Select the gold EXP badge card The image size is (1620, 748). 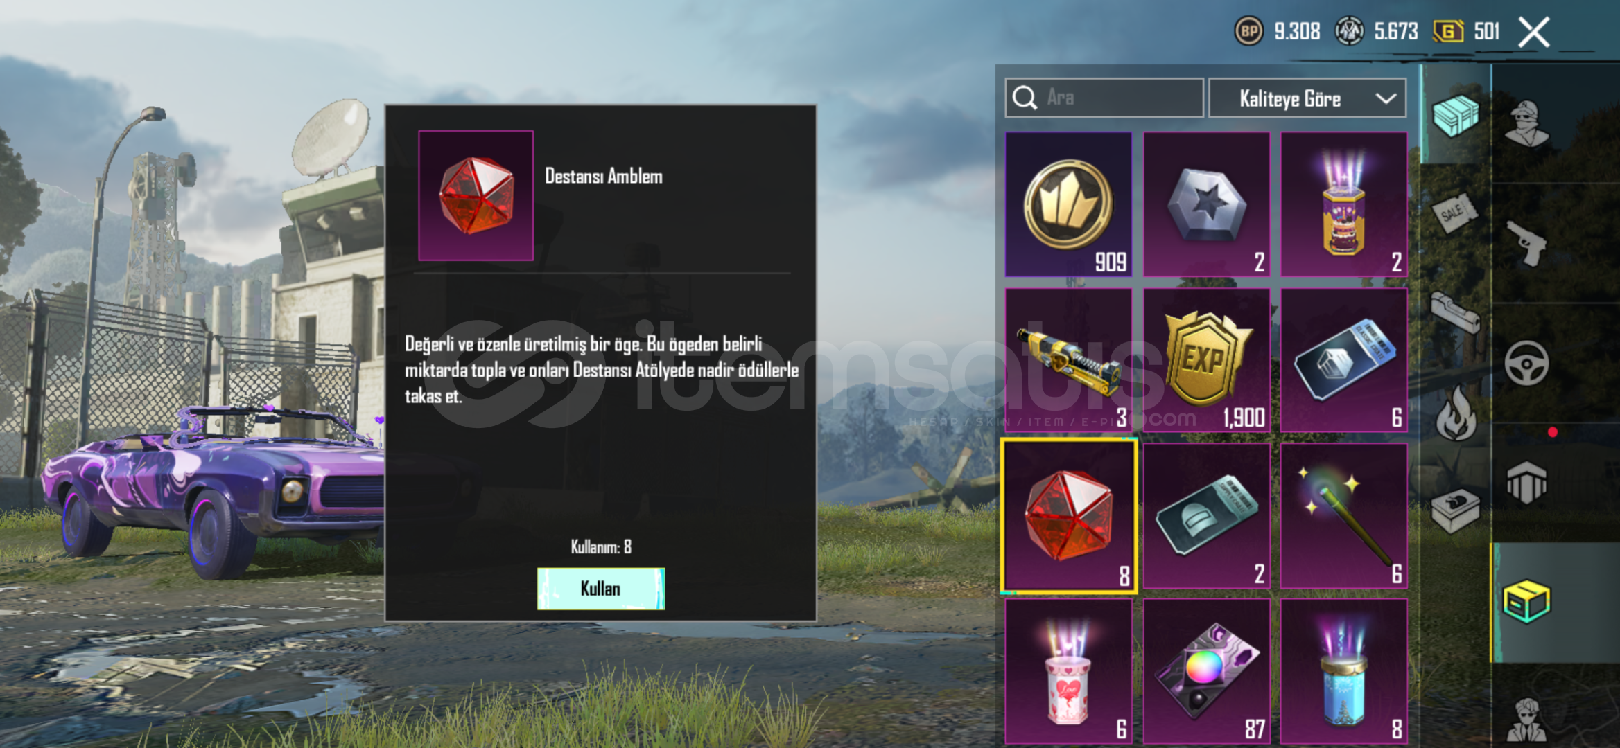point(1206,360)
